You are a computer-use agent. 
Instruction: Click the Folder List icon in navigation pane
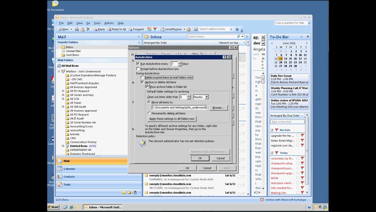point(129,192)
